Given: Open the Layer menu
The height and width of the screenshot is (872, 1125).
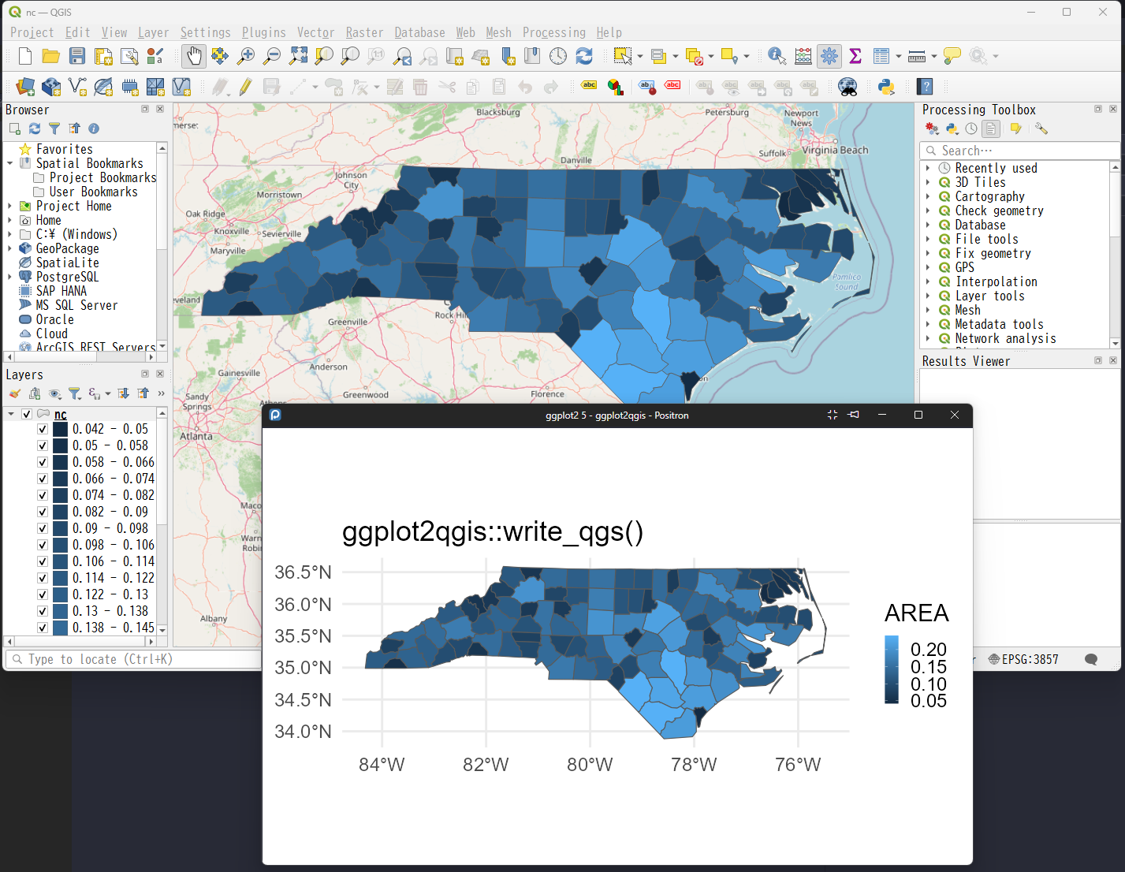Looking at the screenshot, I should 153,32.
